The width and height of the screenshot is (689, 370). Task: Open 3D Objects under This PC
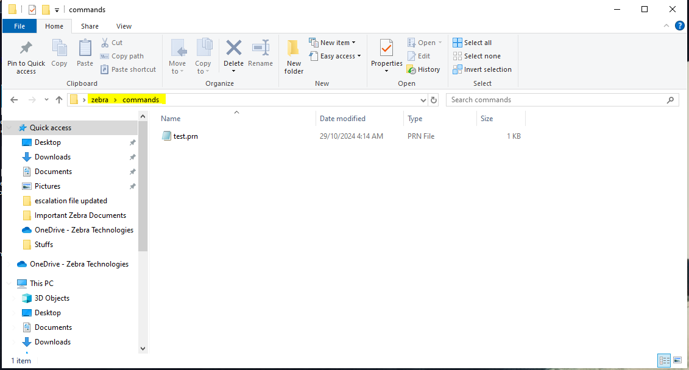point(52,298)
